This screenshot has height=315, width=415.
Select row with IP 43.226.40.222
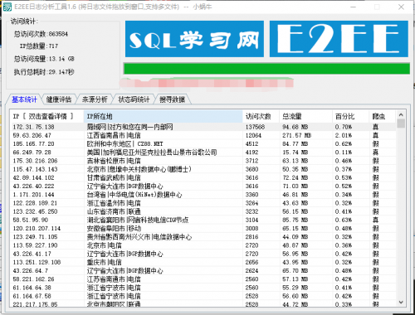point(203,187)
